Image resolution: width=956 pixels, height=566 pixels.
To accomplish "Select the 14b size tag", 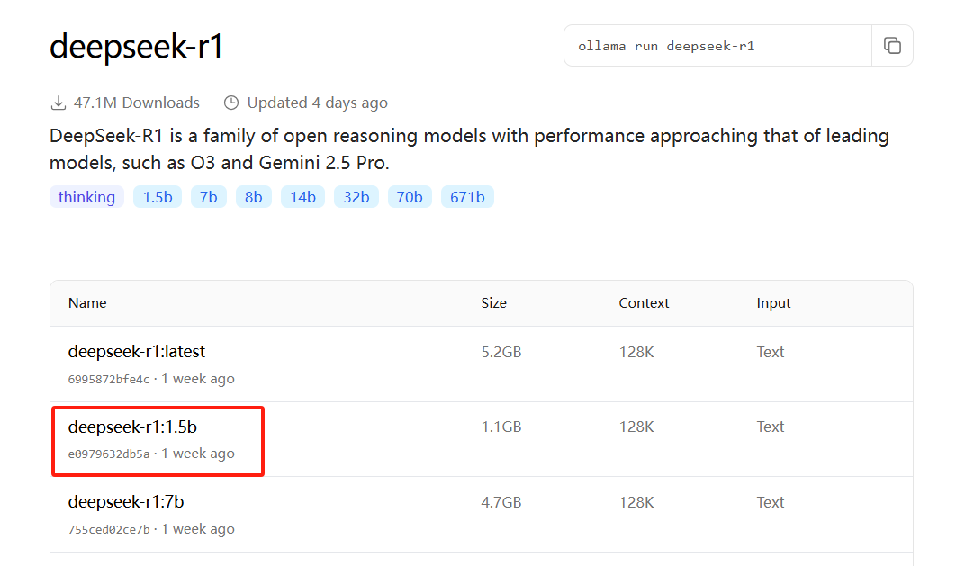I will coord(302,197).
